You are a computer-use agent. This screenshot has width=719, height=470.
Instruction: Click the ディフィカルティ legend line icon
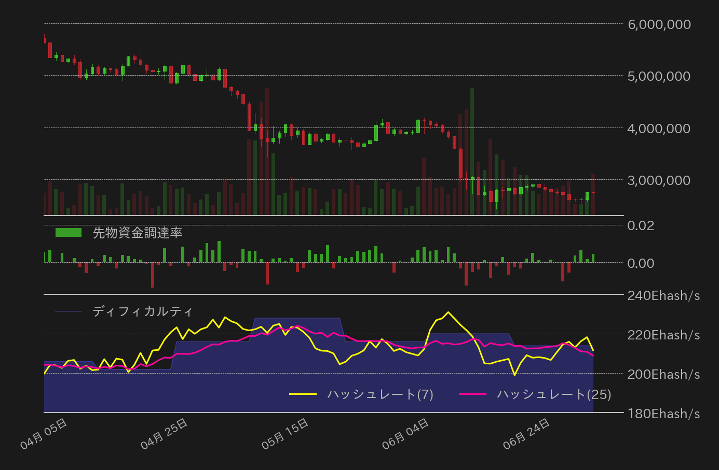coord(69,311)
